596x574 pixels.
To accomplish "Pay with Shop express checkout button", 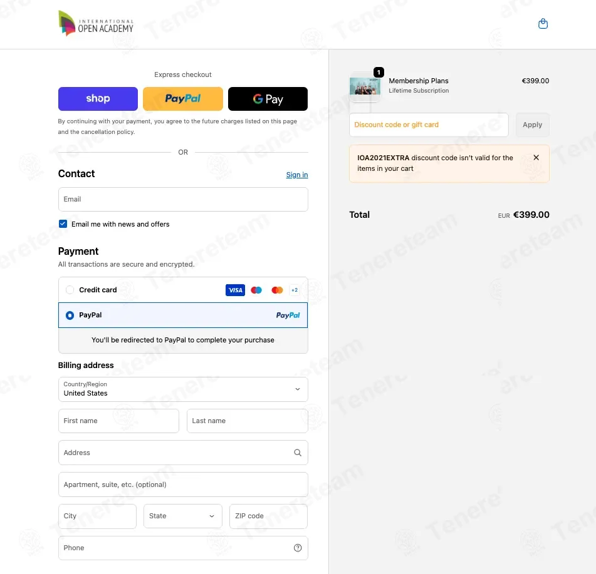I will [x=98, y=99].
